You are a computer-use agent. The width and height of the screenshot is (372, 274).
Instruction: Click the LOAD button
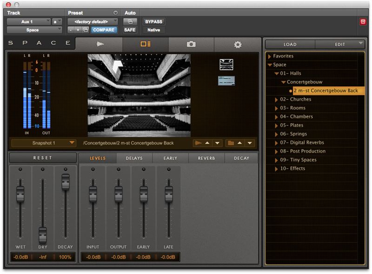point(290,45)
